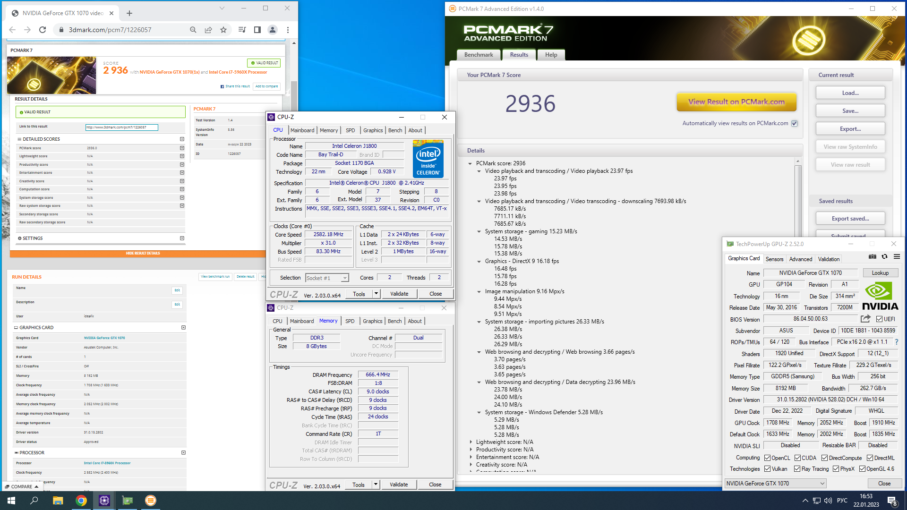This screenshot has height=510, width=907.
Task: Click the link to this result URL field
Action: point(122,127)
